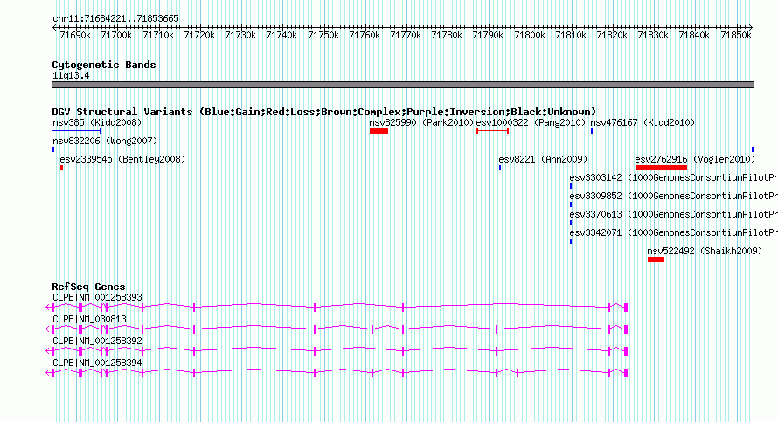This screenshot has height=422, width=778.
Task: Click the 71830k ruler tick label
Action: tap(653, 35)
